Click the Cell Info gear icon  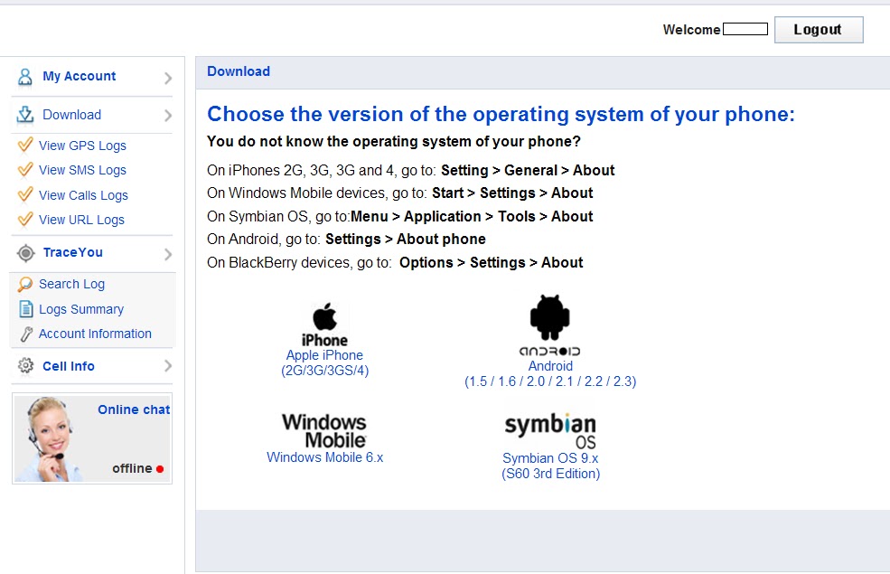point(25,365)
